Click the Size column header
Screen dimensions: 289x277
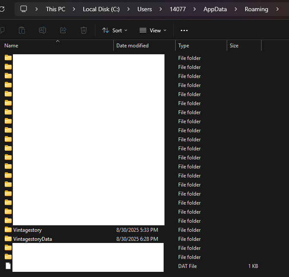click(x=234, y=46)
